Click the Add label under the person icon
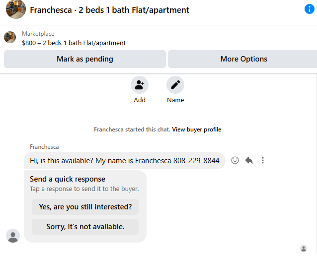Screen dimensions: 317x256 point(140,100)
